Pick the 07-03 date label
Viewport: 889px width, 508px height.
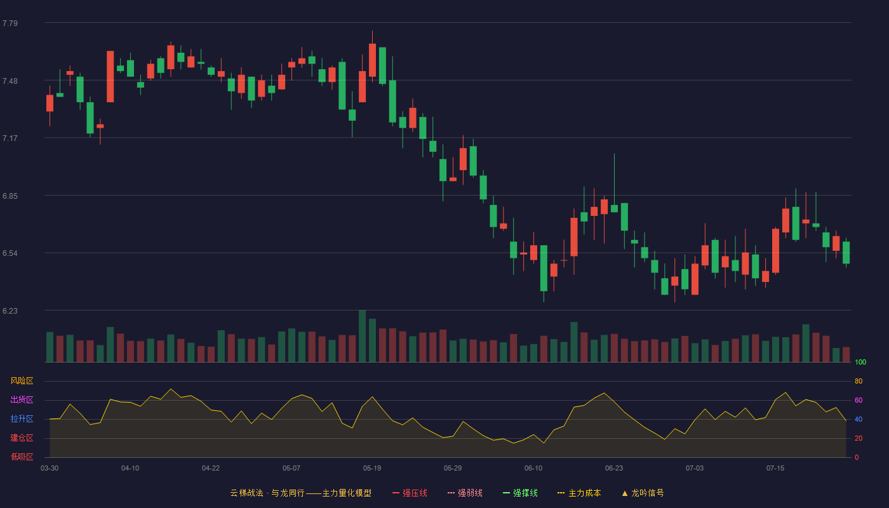(695, 468)
